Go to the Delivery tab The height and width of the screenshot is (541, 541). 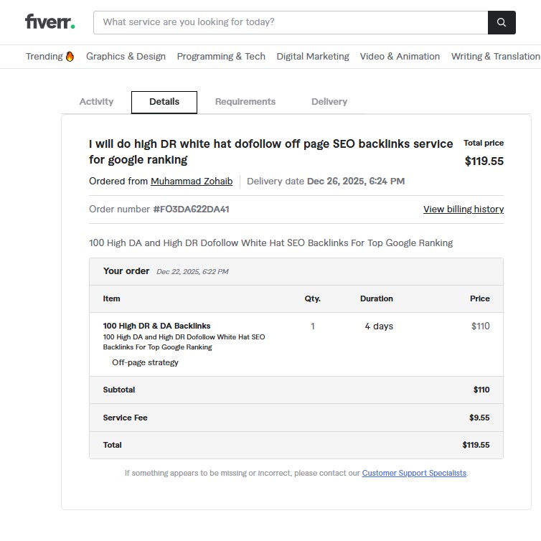(329, 102)
